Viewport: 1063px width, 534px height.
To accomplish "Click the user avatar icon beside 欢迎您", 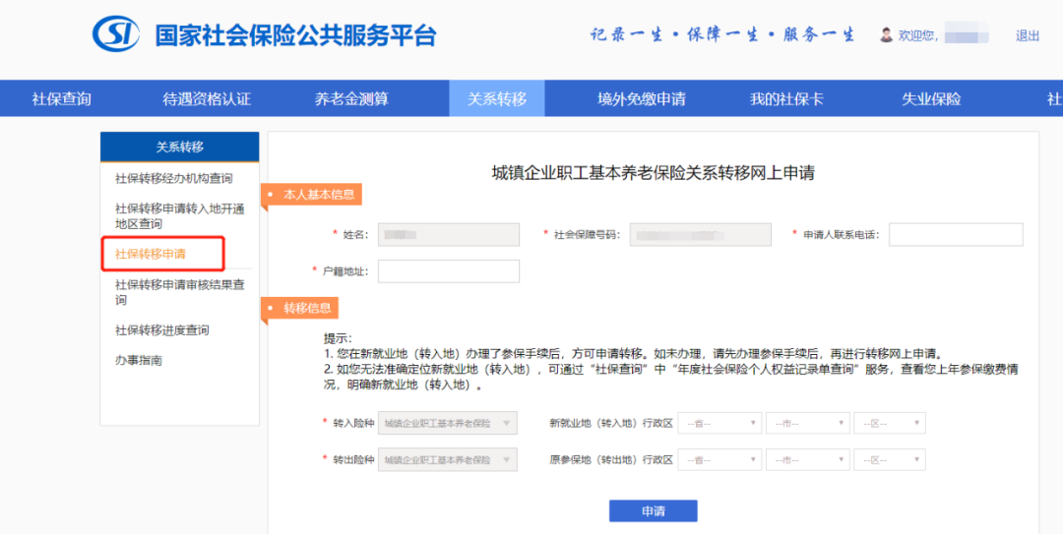I will 886,34.
